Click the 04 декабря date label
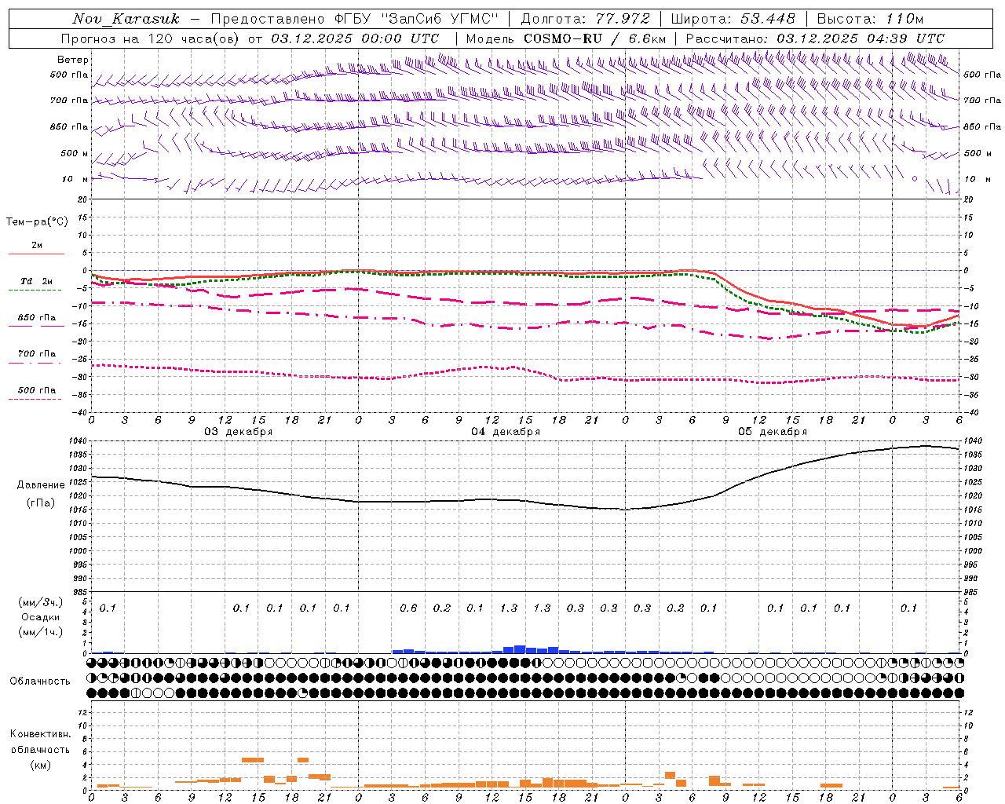The width and height of the screenshot is (1005, 804). click(x=506, y=432)
